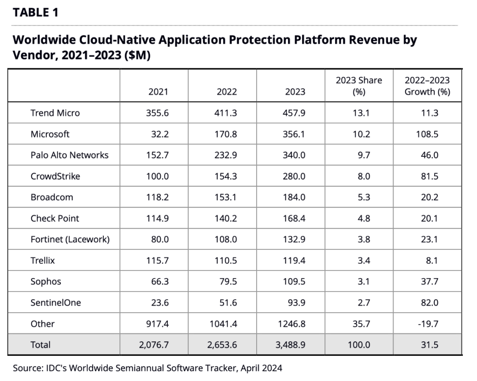Screen dimensions: 477x381
Task: Click Trellix 2023 value 119.4
Action: point(294,260)
